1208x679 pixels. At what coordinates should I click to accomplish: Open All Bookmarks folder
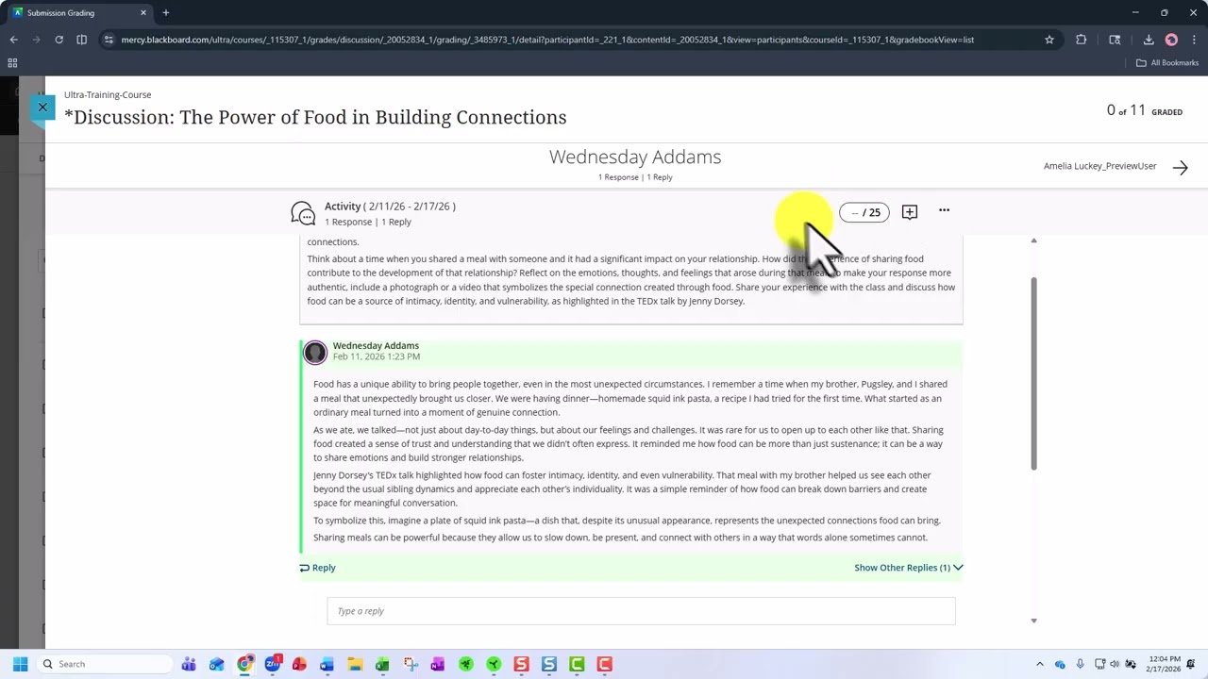(x=1167, y=63)
